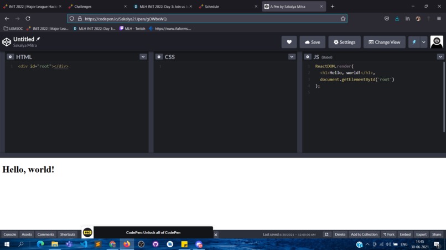Screen dimensions: 446x250
Task: Bookmark this page with star icon
Action: [x=343, y=19]
